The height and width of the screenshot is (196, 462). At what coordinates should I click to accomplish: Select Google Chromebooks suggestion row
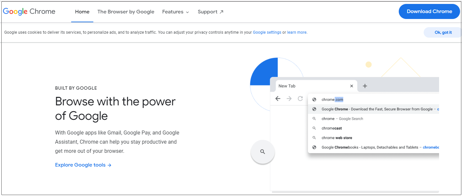click(x=374, y=147)
